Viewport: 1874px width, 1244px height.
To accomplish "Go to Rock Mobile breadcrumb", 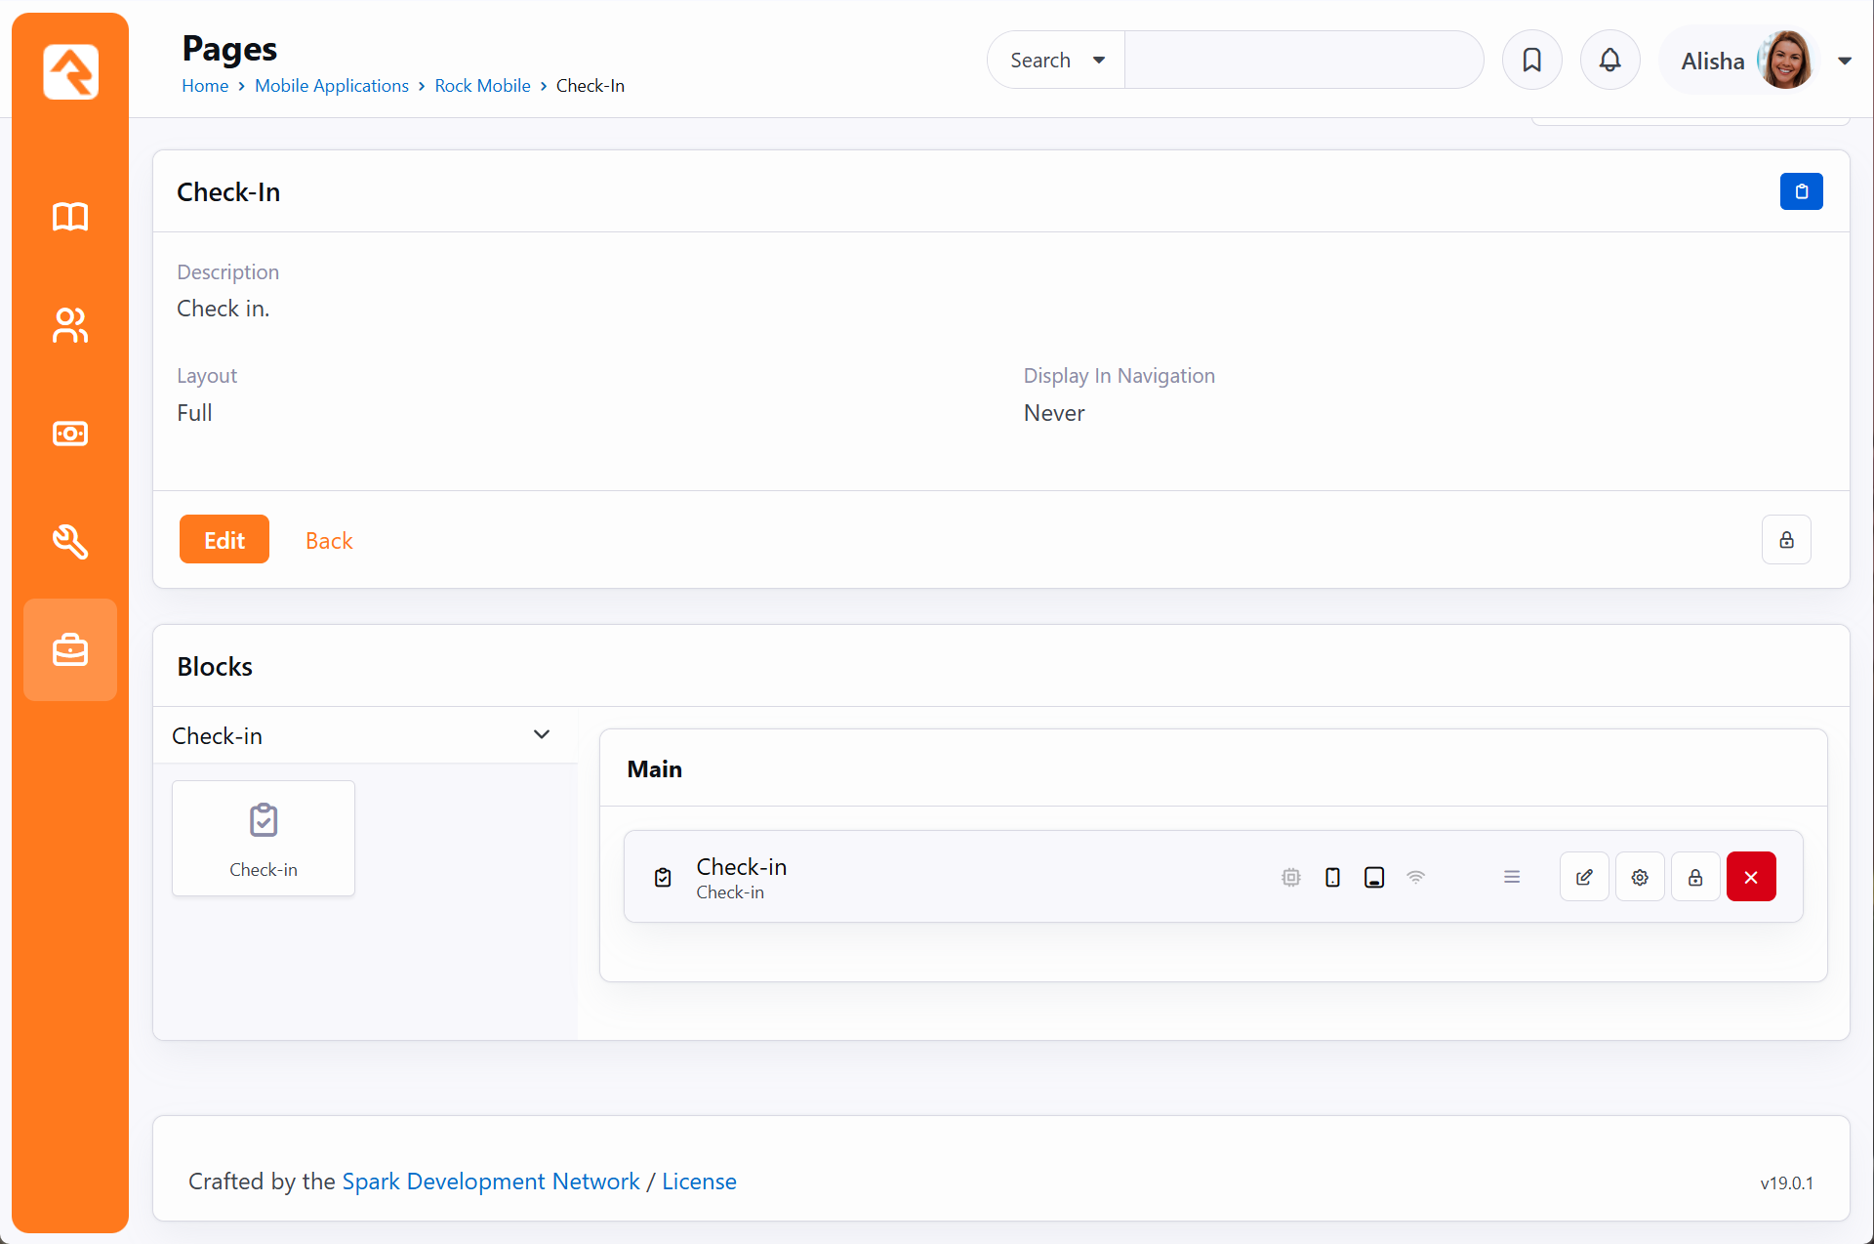I will (x=482, y=86).
